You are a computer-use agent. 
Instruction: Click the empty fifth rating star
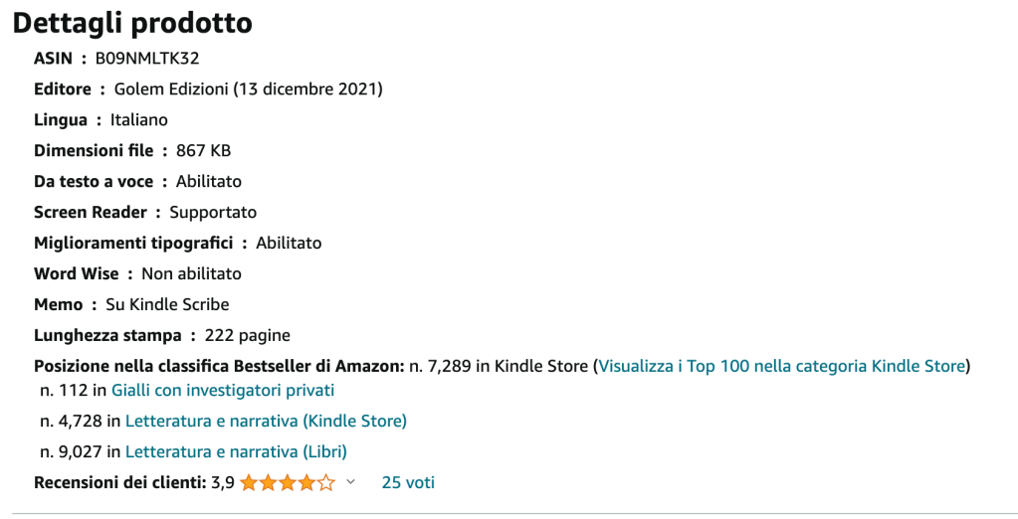click(326, 483)
